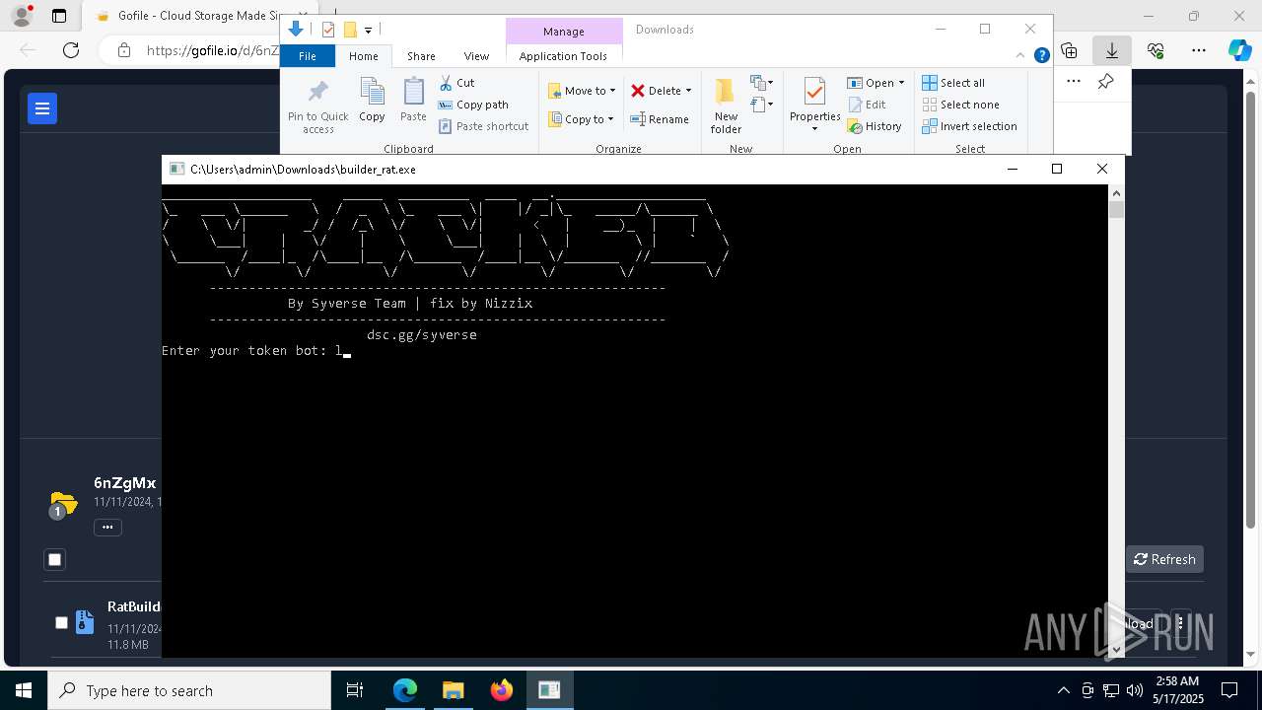1262x710 pixels.
Task: Open Edge Collections icon
Action: pyautogui.click(x=1069, y=50)
